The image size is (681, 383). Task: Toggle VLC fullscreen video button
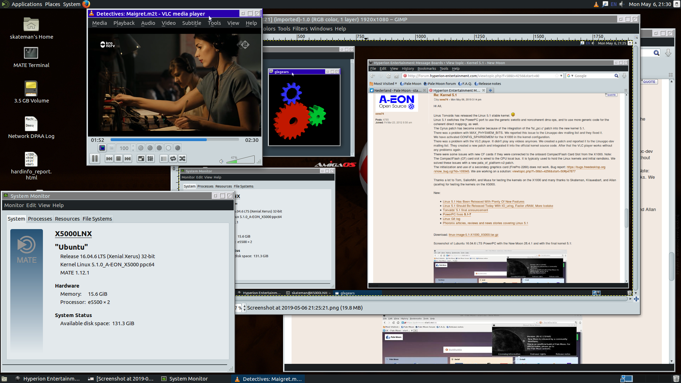point(141,159)
